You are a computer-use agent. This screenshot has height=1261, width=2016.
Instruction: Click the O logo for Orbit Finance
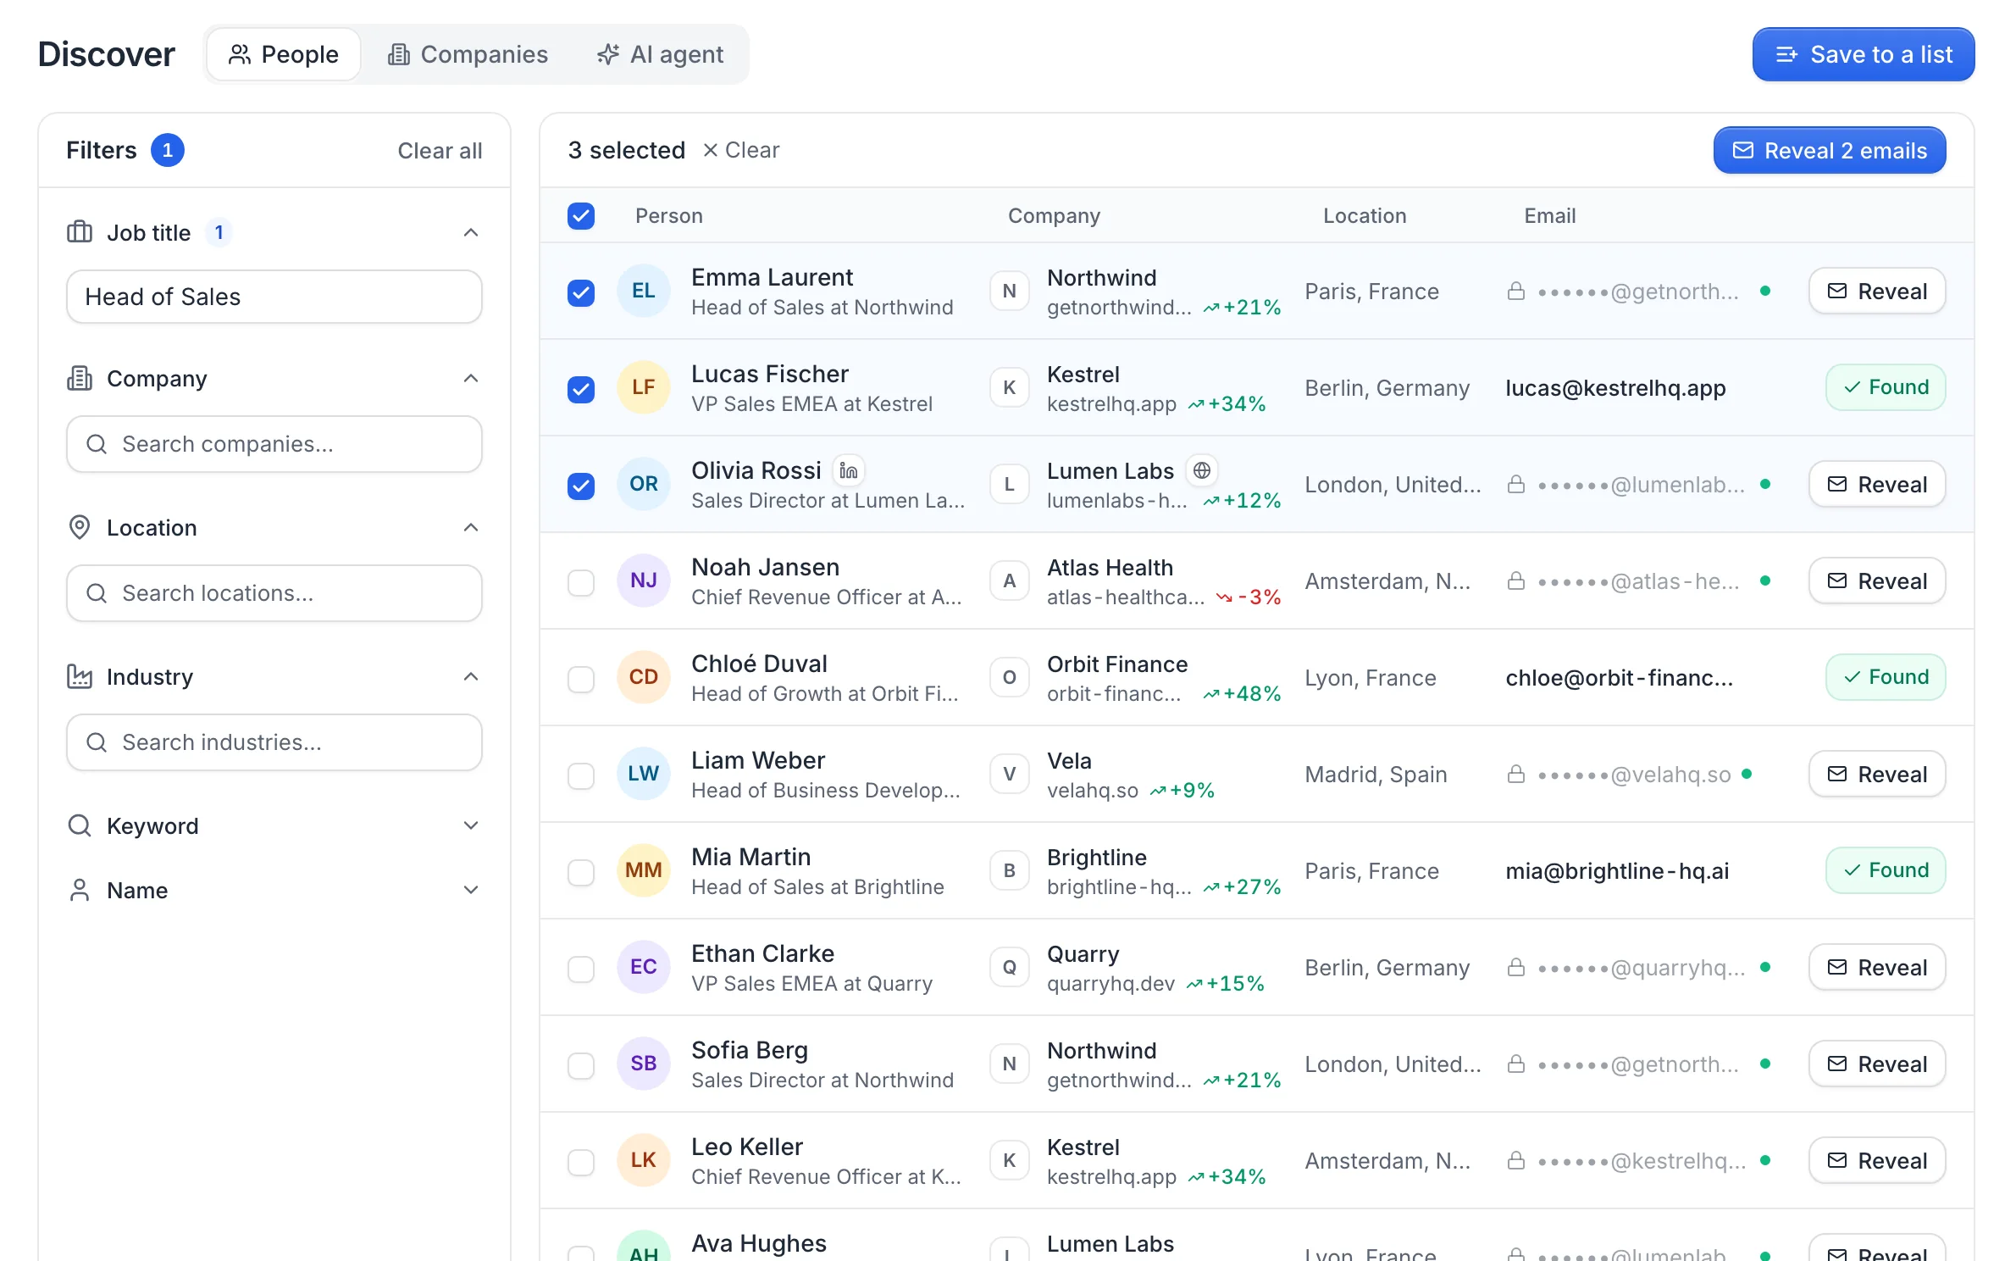[1010, 677]
